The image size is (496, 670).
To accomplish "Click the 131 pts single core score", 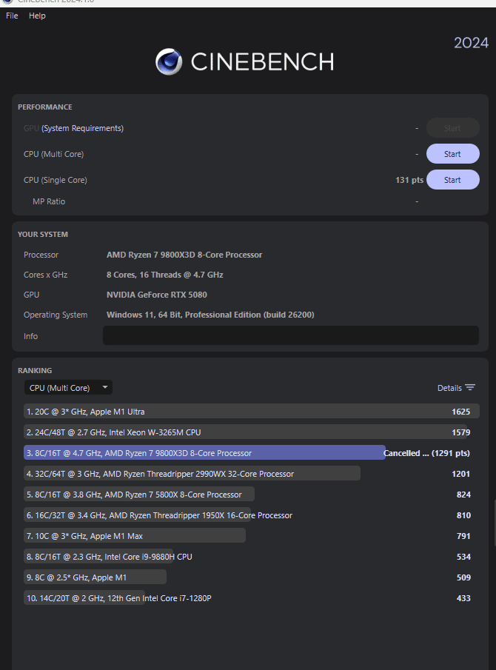I will click(x=409, y=180).
